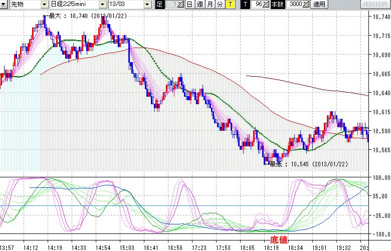
Task: Switch chart to daily (日) timeframe
Action: pyautogui.click(x=189, y=5)
